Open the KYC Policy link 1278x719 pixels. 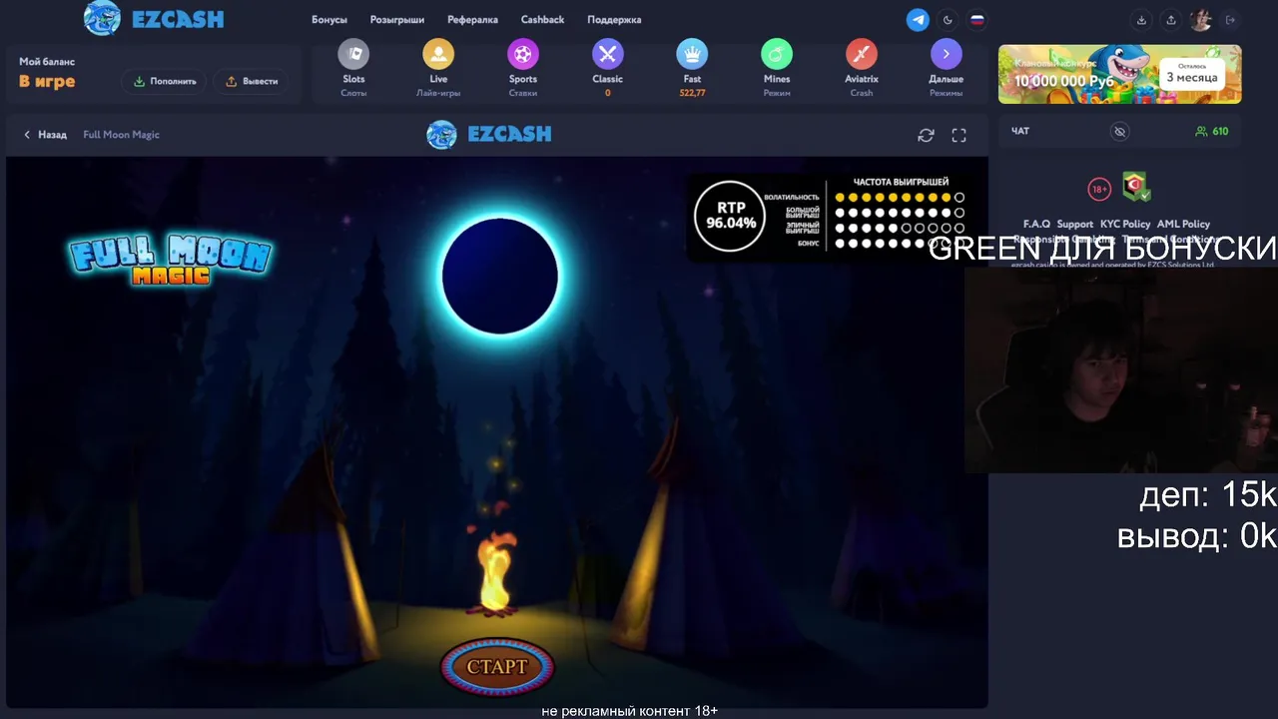(1125, 225)
